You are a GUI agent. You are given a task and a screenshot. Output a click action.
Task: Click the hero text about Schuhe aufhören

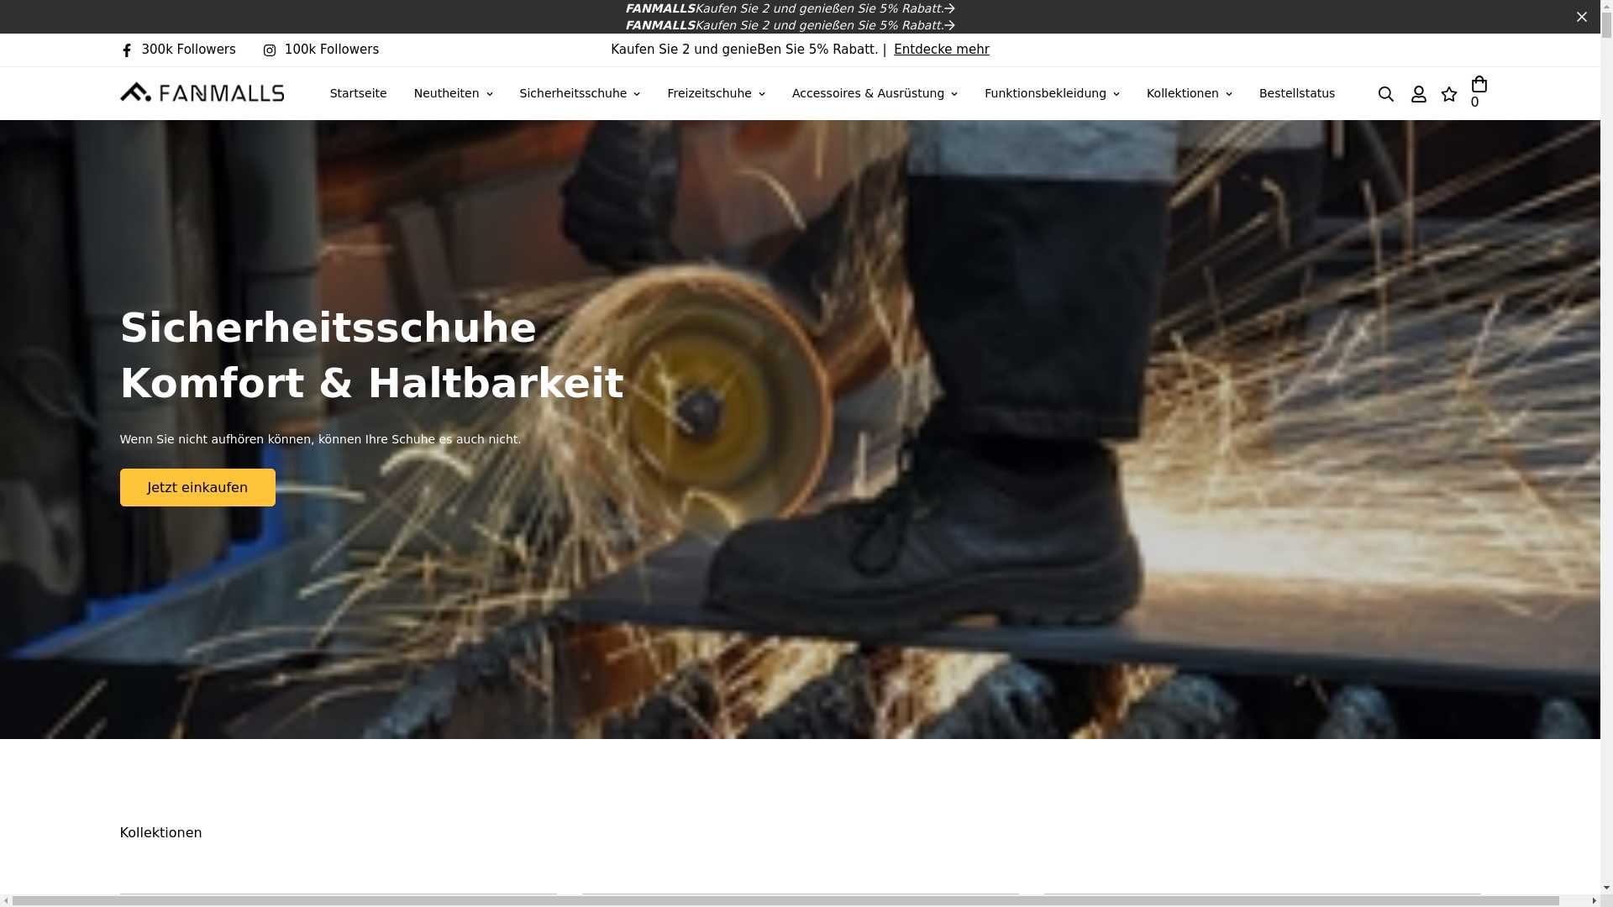coord(320,439)
